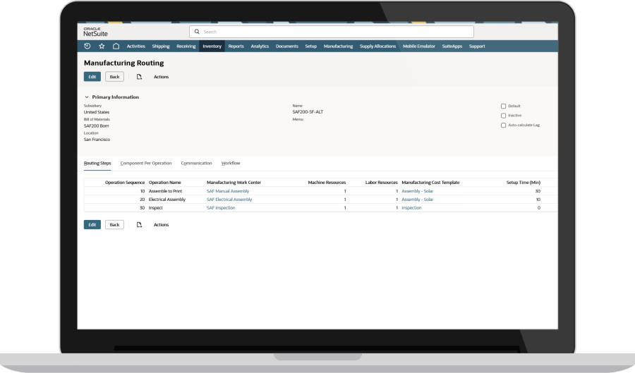Click the top Edit button
Screen dimensions: 635x373
tap(92, 77)
